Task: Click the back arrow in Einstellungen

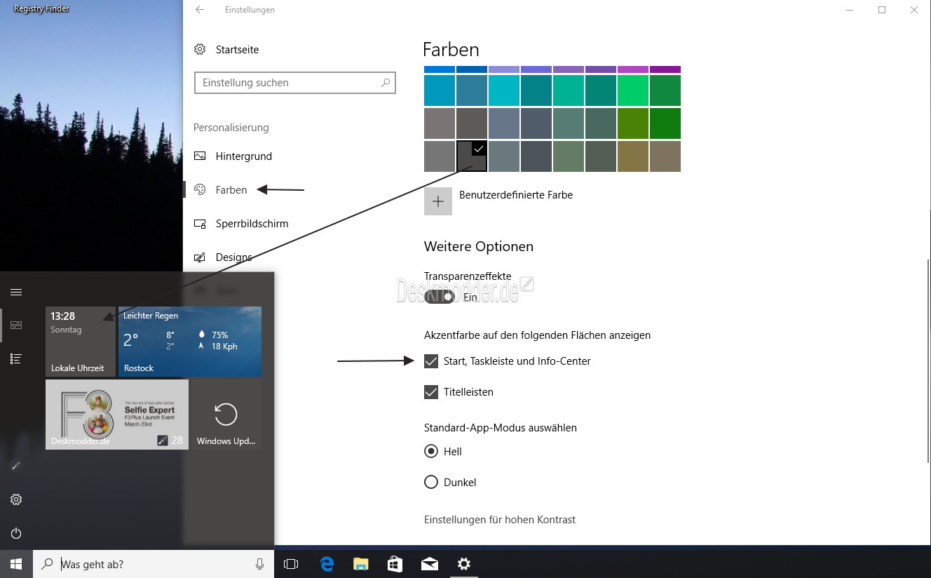Action: tap(200, 10)
